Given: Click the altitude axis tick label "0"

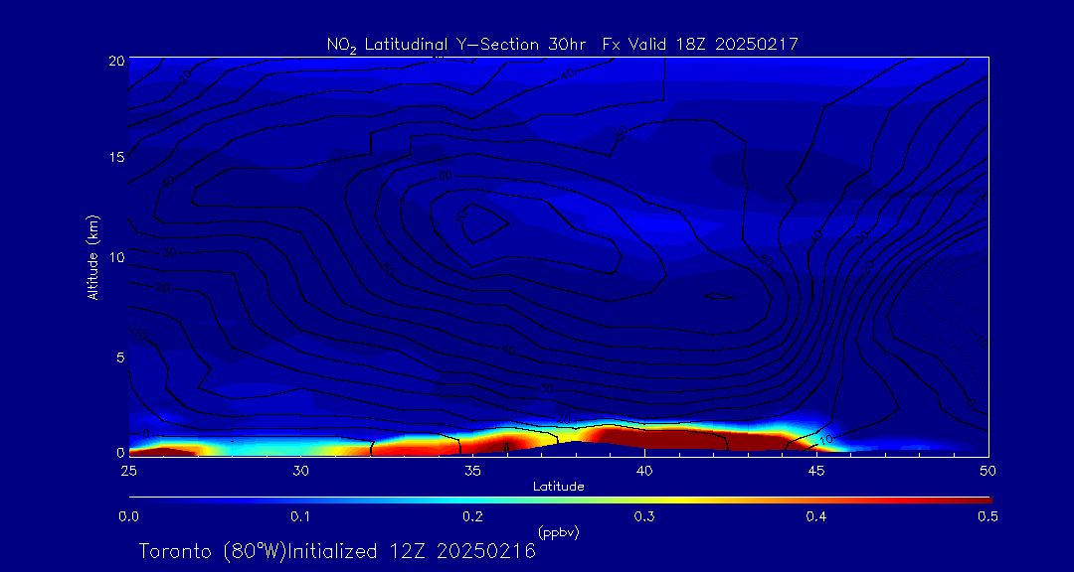Looking at the screenshot, I should (120, 452).
